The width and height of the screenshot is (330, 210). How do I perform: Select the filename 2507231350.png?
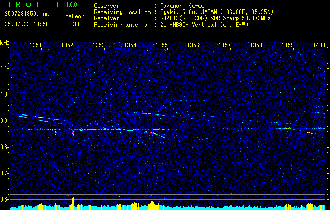pos(27,14)
